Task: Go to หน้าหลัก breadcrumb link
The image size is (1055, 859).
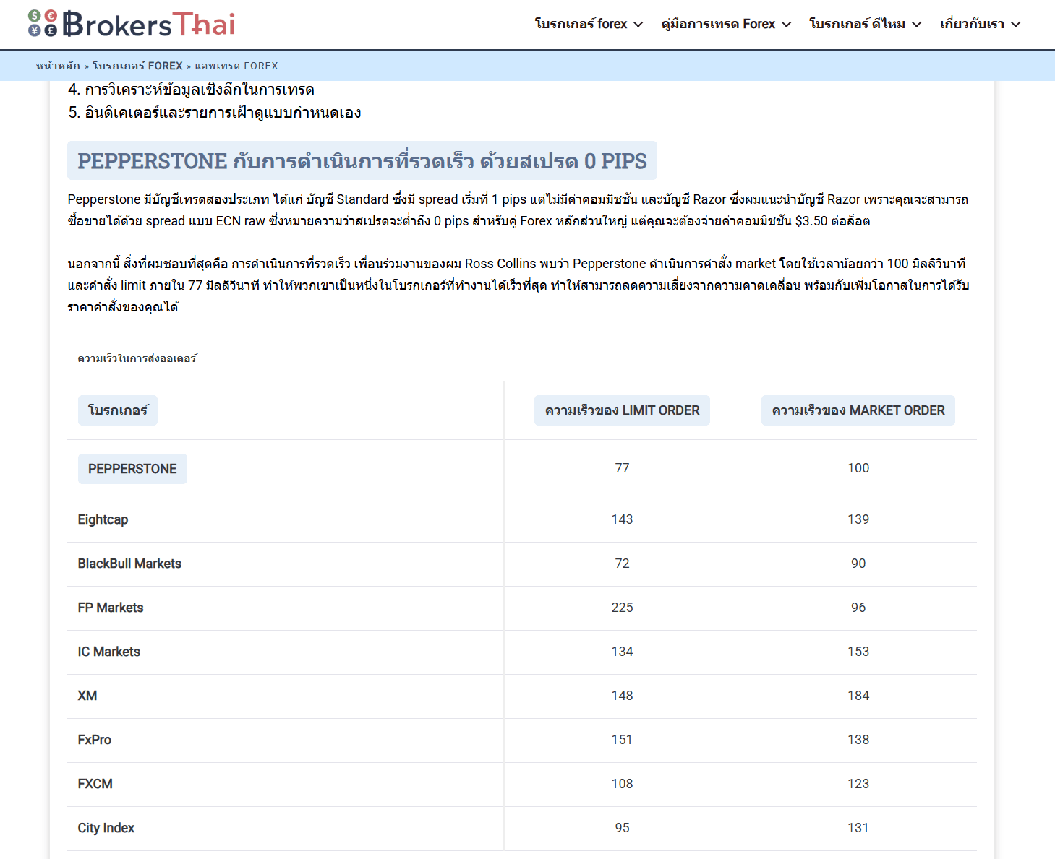Action: click(x=58, y=66)
